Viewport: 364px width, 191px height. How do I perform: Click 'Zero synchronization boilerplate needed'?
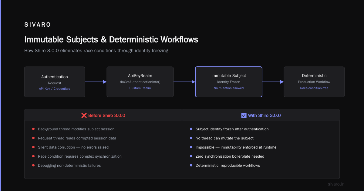[230, 156]
